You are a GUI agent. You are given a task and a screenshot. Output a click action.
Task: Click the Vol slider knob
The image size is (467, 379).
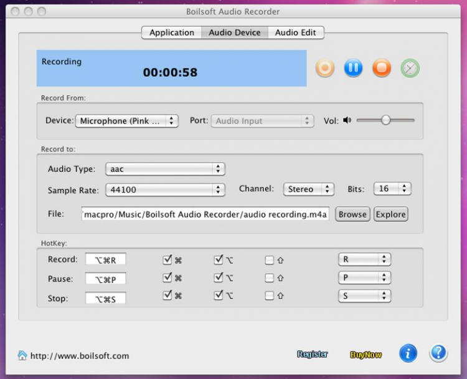[385, 120]
